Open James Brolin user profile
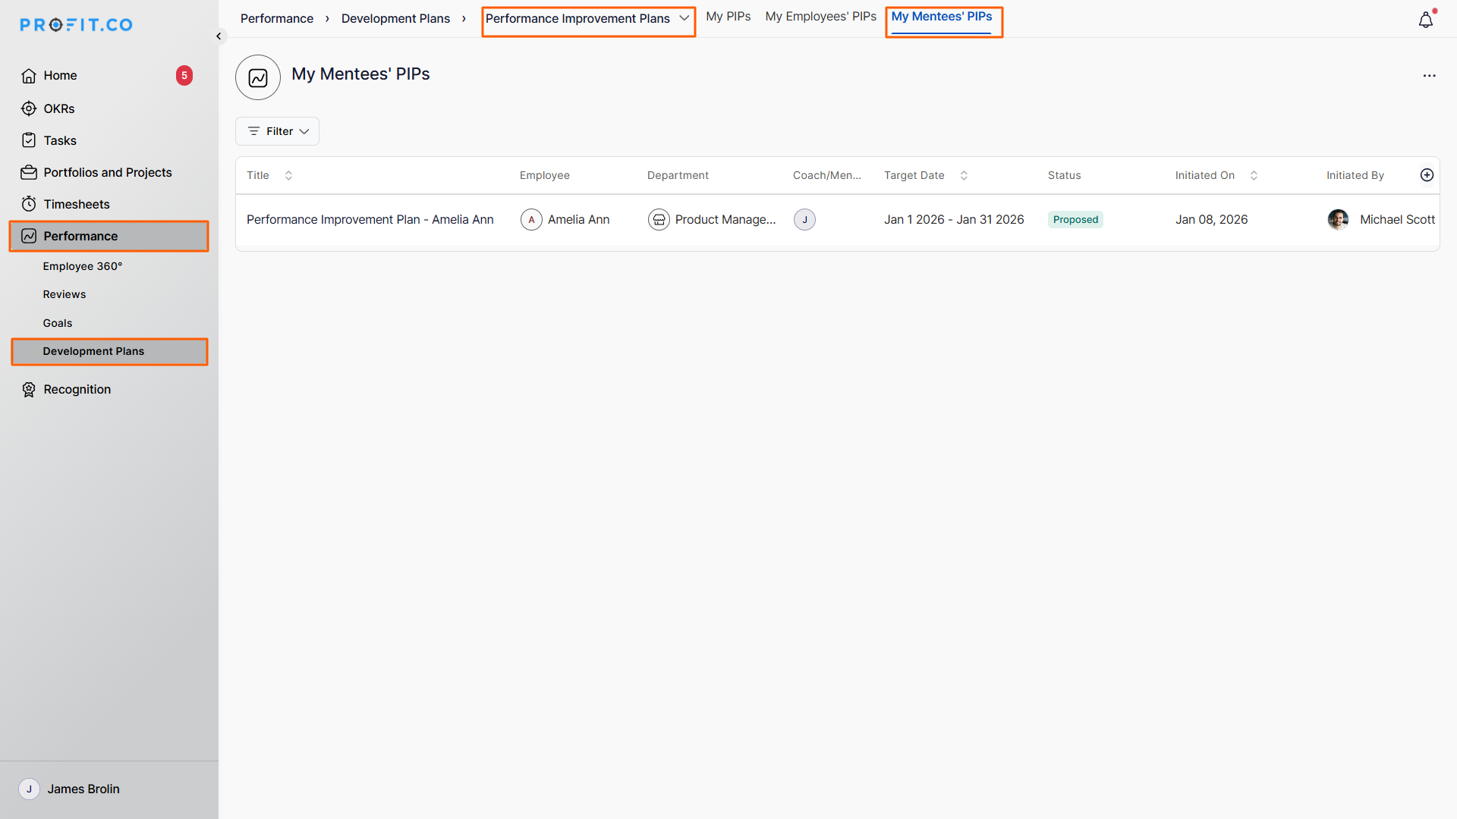 pos(83,789)
